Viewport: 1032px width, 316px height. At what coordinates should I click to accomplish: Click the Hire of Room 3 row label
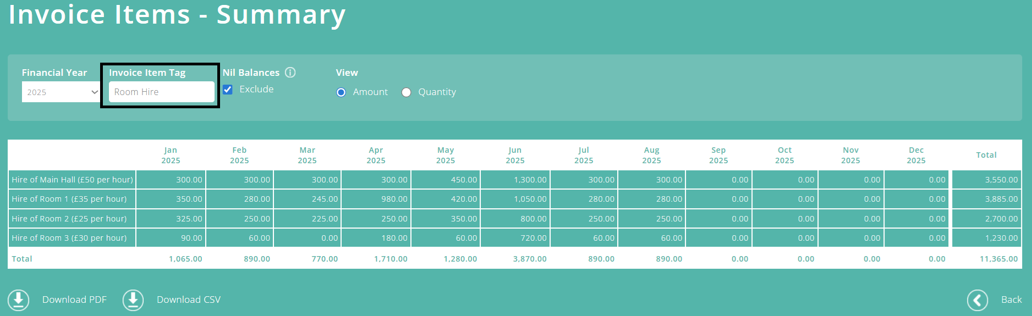click(x=69, y=238)
